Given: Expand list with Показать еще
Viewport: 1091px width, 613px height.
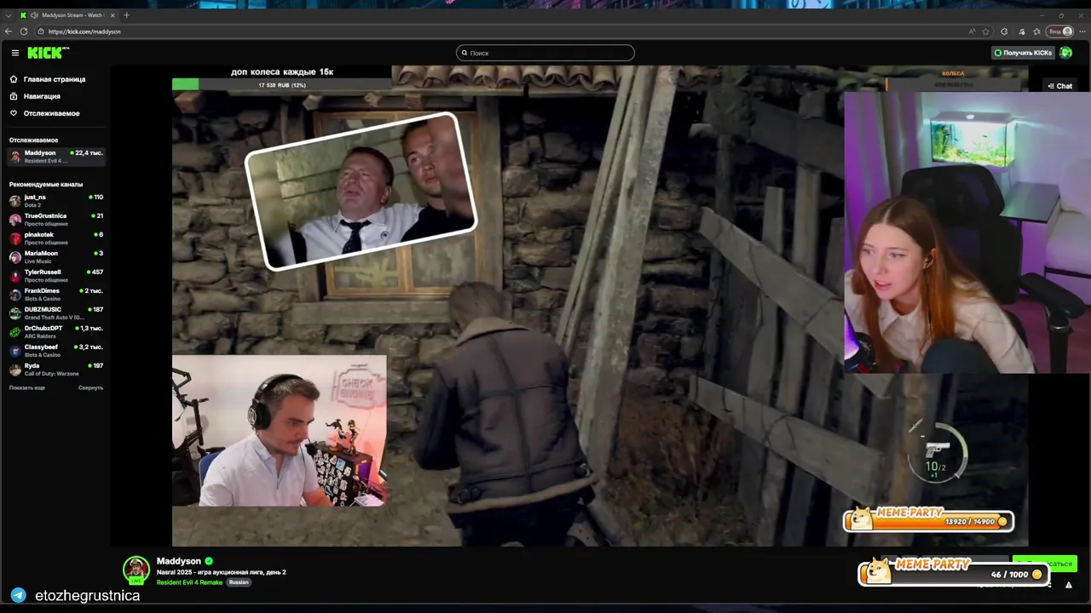Looking at the screenshot, I should (x=27, y=387).
